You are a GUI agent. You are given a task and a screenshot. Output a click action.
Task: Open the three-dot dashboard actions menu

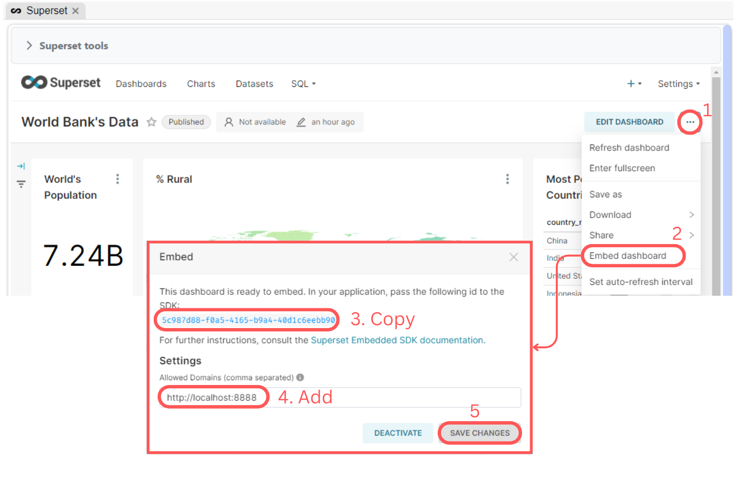click(690, 122)
